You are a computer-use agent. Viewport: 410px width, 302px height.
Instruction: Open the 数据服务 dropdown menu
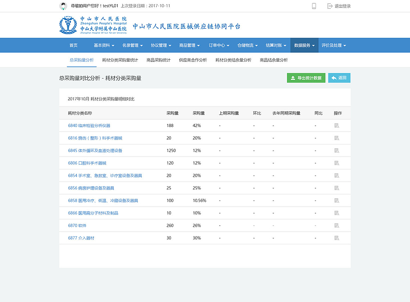[304, 45]
